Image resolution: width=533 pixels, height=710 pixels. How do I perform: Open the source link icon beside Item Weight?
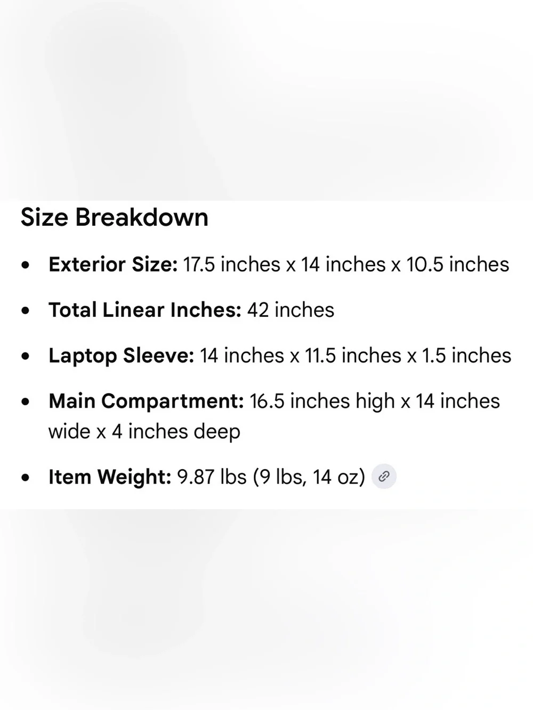(384, 476)
